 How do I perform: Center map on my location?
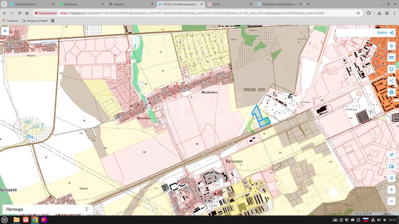click(x=392, y=155)
